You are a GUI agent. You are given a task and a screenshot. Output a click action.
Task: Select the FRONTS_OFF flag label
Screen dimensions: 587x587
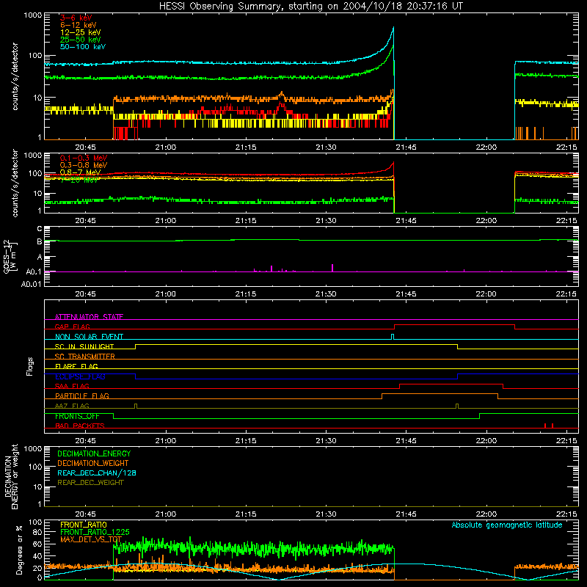tap(77, 416)
